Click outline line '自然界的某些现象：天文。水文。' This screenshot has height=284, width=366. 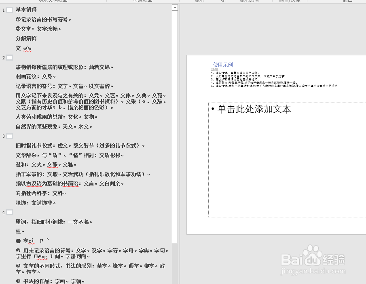point(54,126)
